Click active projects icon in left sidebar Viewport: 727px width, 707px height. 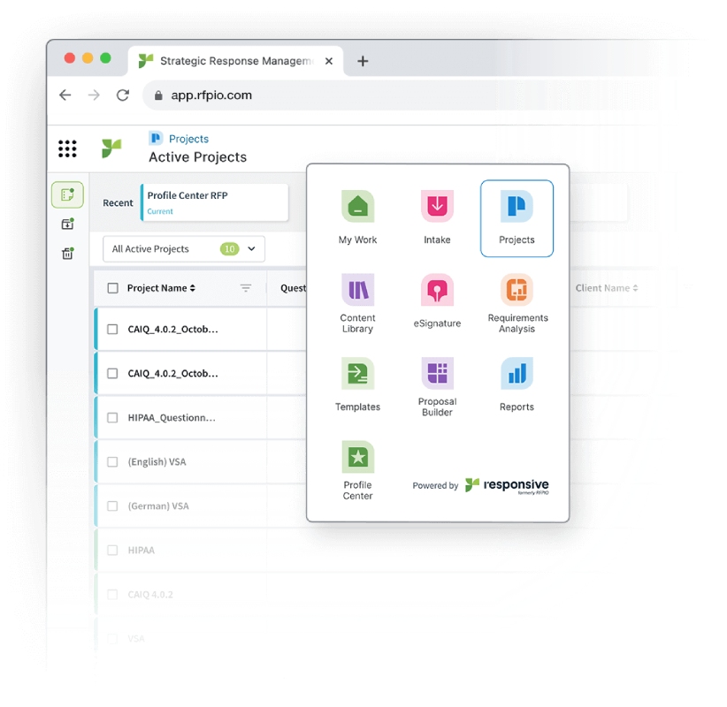tap(68, 194)
